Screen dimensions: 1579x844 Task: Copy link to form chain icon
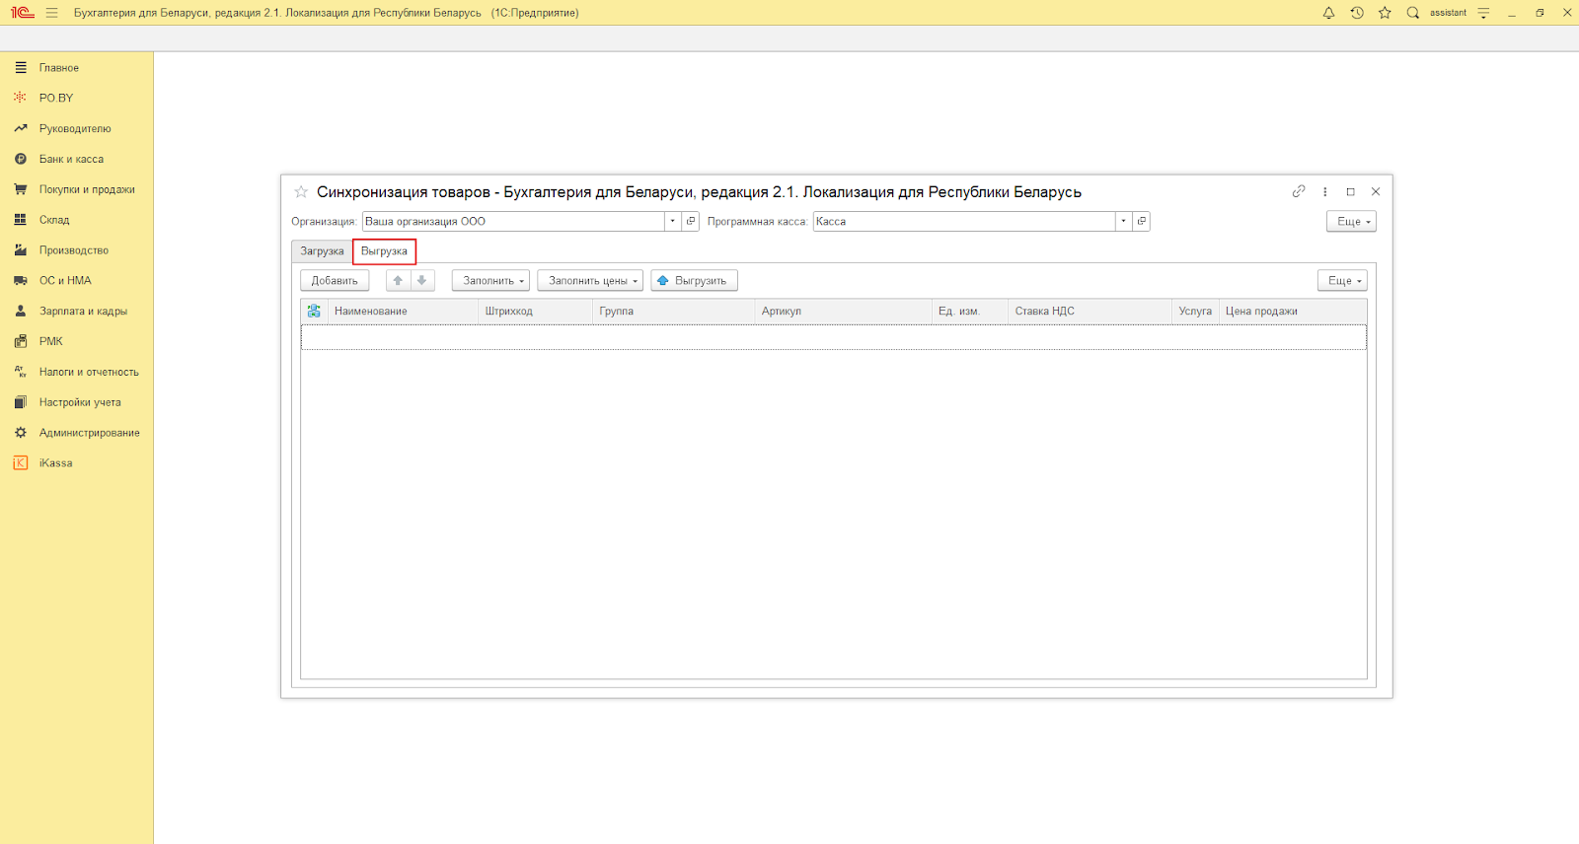coord(1299,191)
